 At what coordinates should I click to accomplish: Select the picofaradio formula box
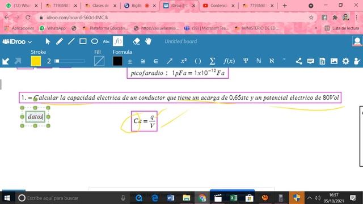178,73
